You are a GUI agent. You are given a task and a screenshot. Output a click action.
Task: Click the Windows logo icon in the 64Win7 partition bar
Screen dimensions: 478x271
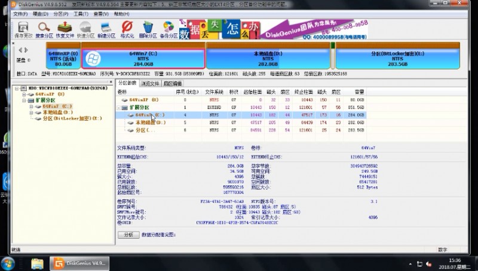pyautogui.click(x=93, y=58)
